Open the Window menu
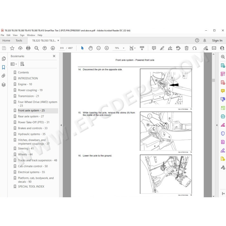This screenshot has height=226, width=226. coord(31,35)
